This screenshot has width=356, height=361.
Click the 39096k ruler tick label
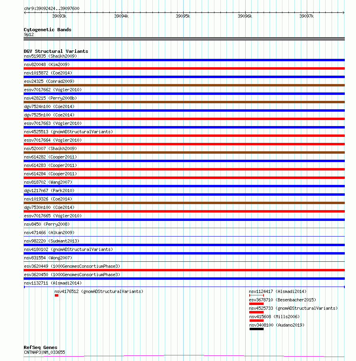click(x=245, y=16)
